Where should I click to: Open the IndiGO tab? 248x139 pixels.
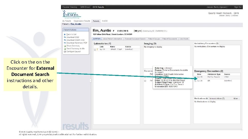point(105,21)
